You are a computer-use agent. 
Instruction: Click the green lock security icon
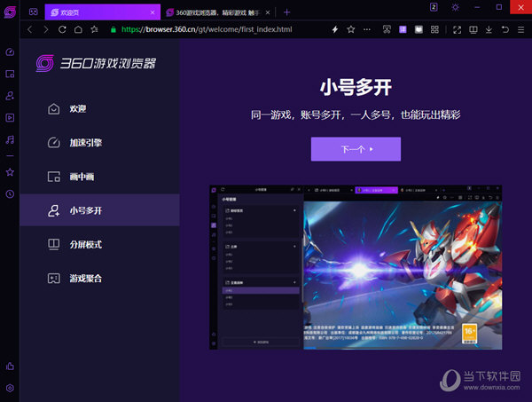tap(113, 29)
